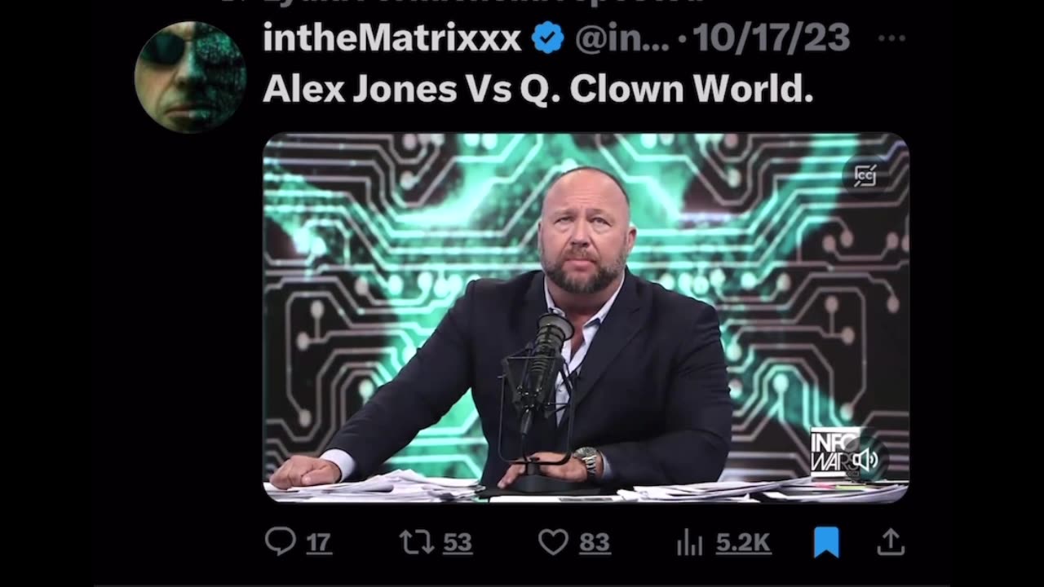
Task: Open the 10/17/23 post date link
Action: (x=771, y=38)
